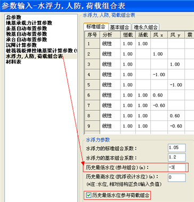The height and width of the screenshot is (202, 194).
Task: Click the 历史最高水位 input field
Action: click(x=177, y=177)
